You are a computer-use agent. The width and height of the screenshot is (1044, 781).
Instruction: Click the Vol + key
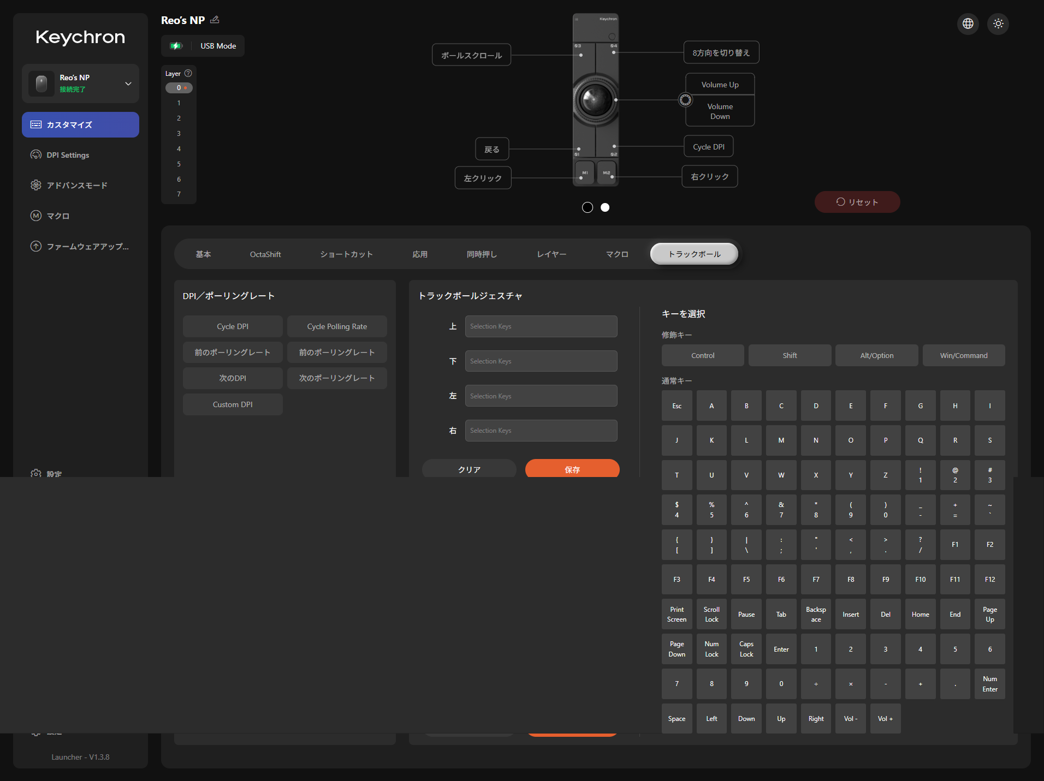[885, 719]
